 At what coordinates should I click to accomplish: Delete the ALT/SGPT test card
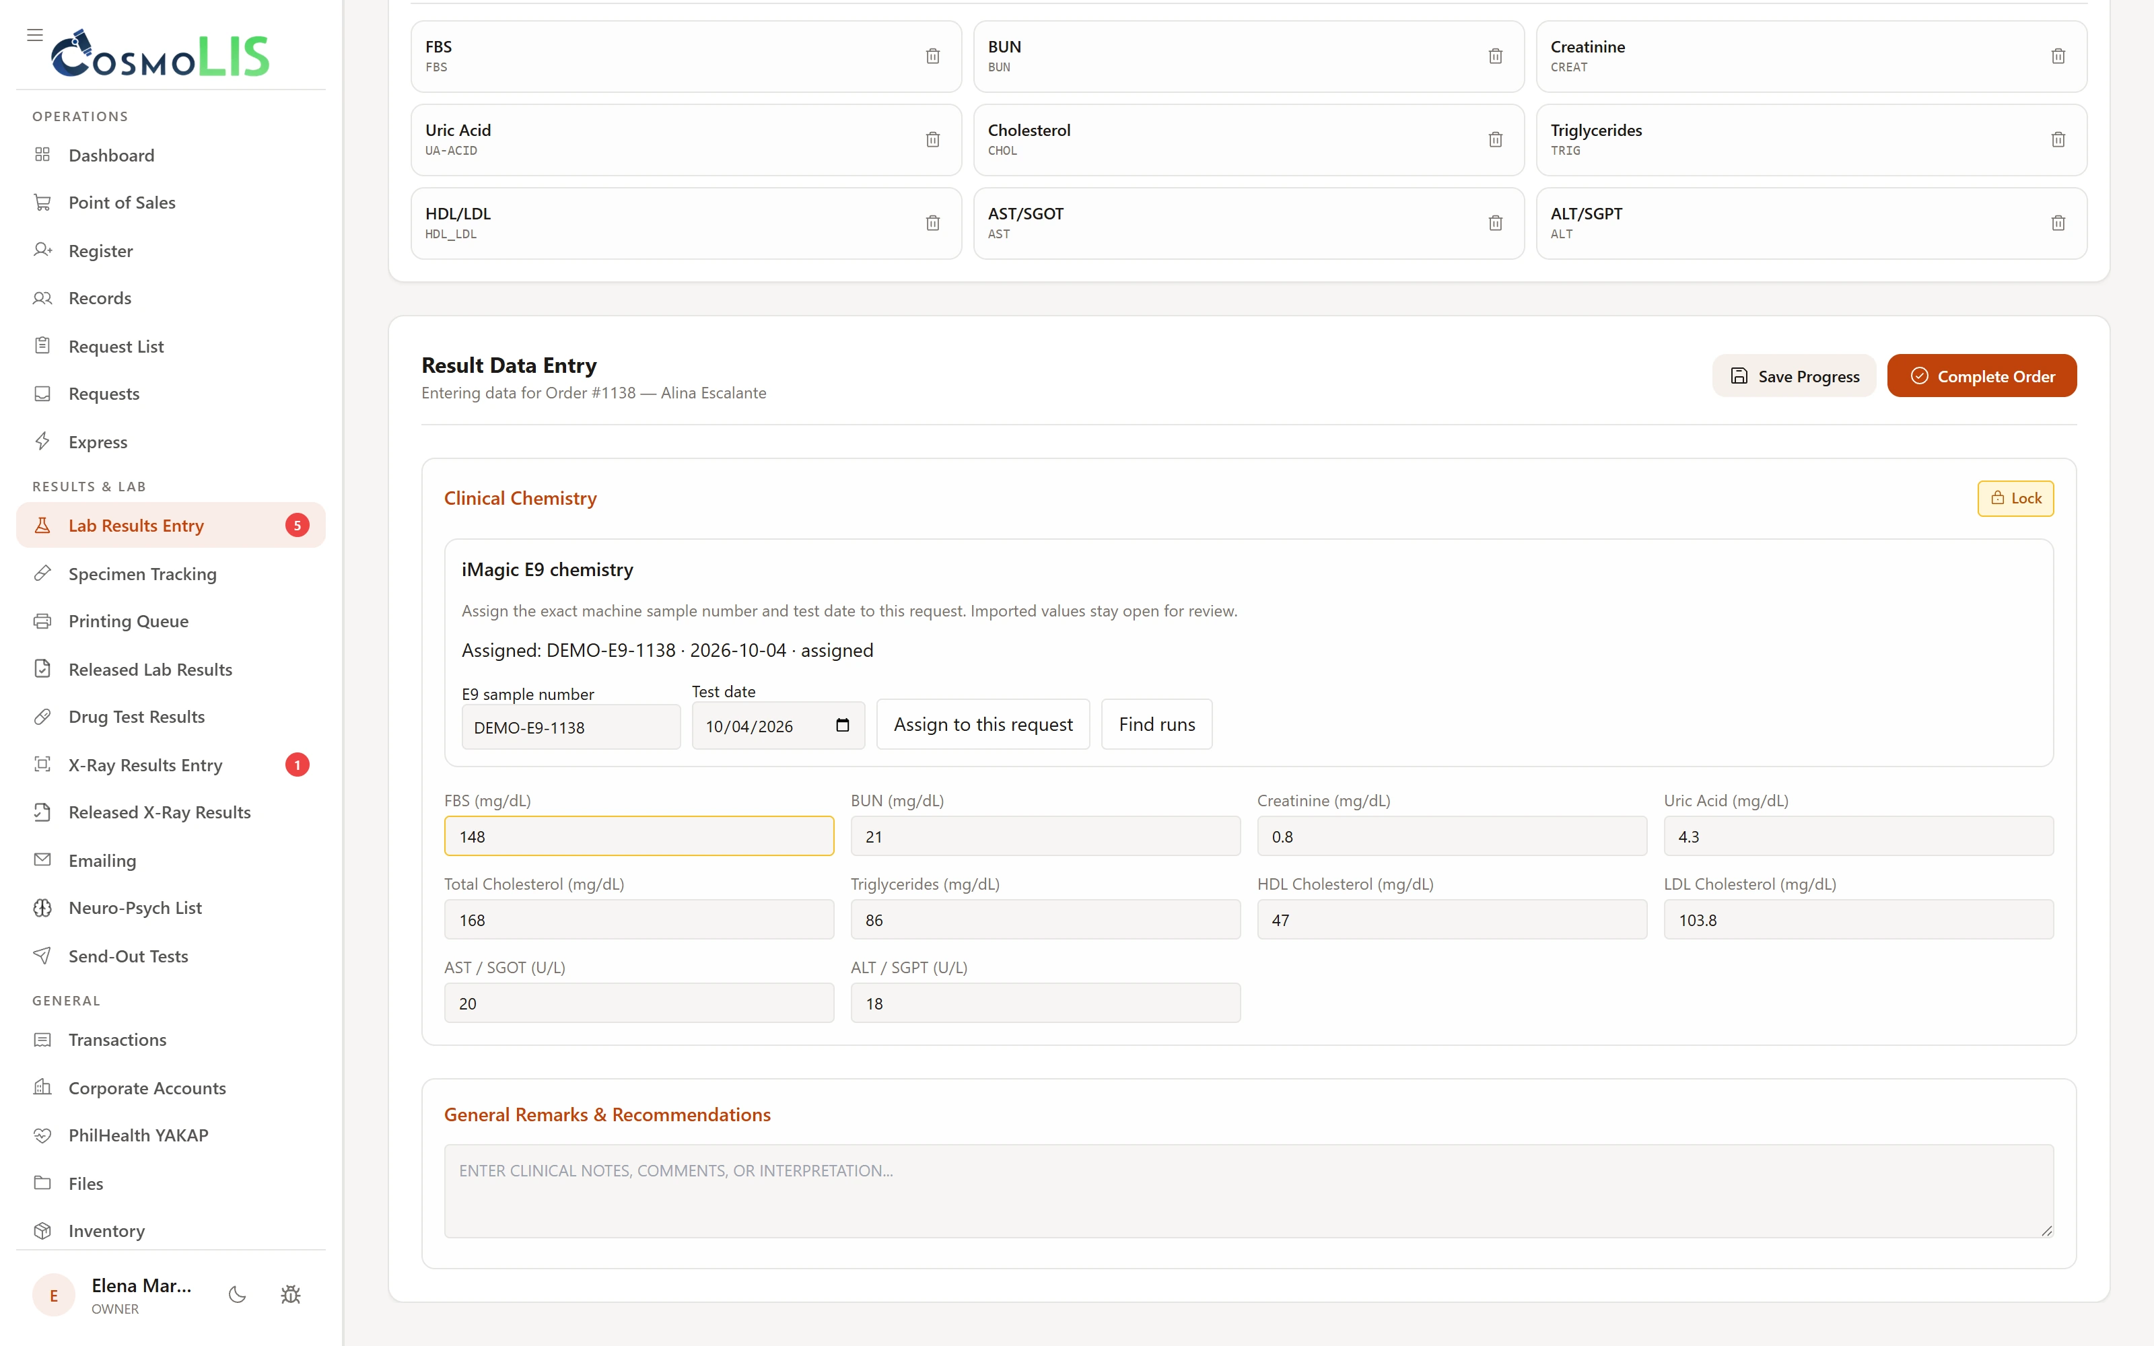[x=2057, y=223]
